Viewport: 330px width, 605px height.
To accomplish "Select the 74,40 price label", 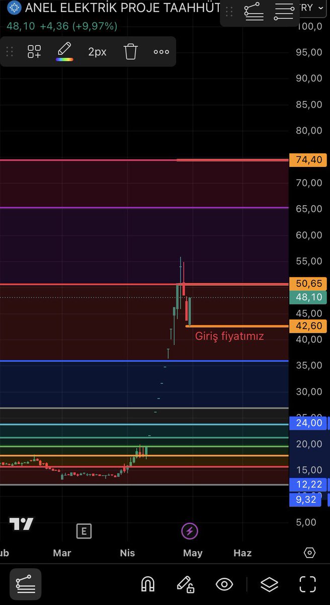I will click(x=308, y=160).
